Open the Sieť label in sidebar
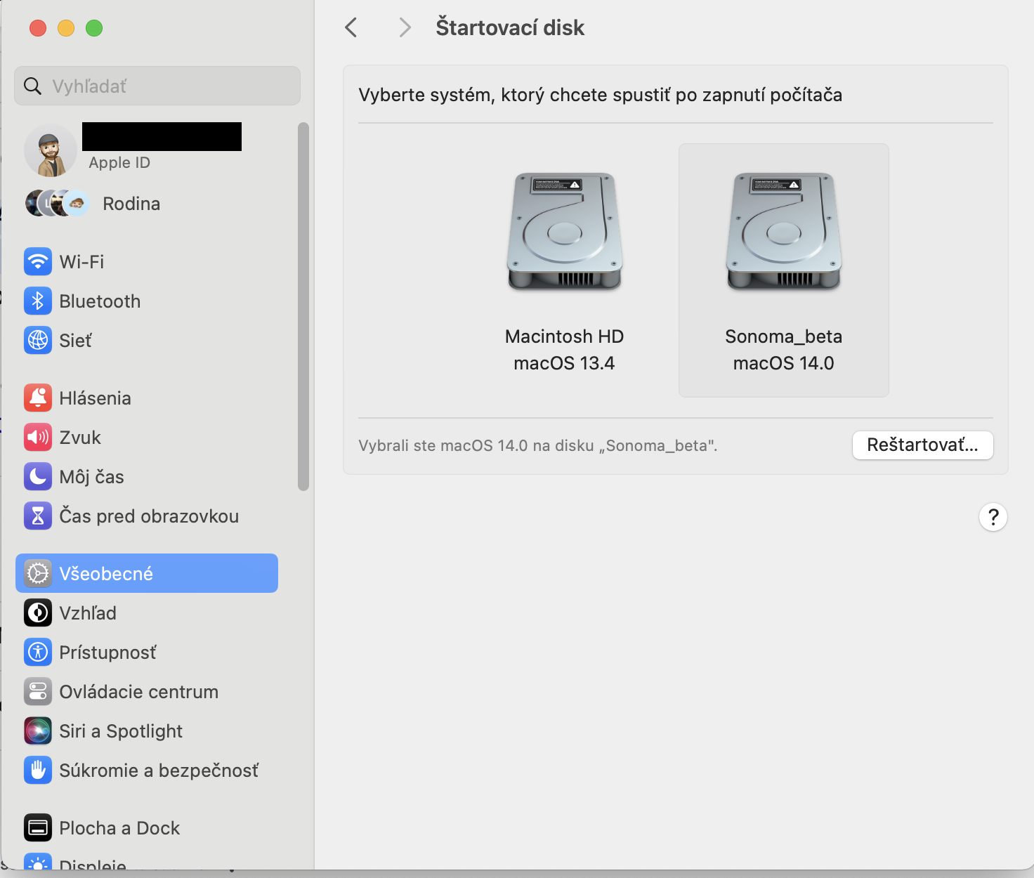Viewport: 1034px width, 878px height. pyautogui.click(x=76, y=341)
